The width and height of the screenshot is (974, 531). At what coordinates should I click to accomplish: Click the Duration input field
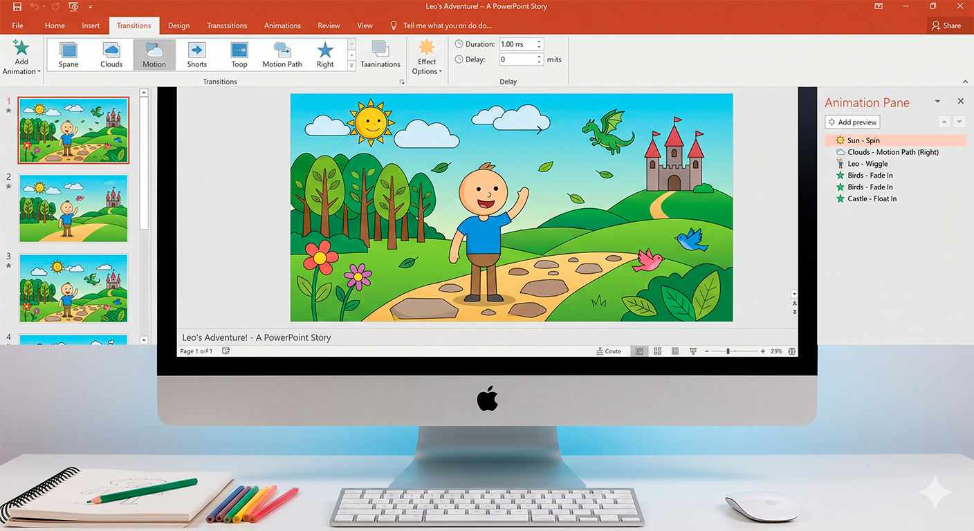coord(516,44)
